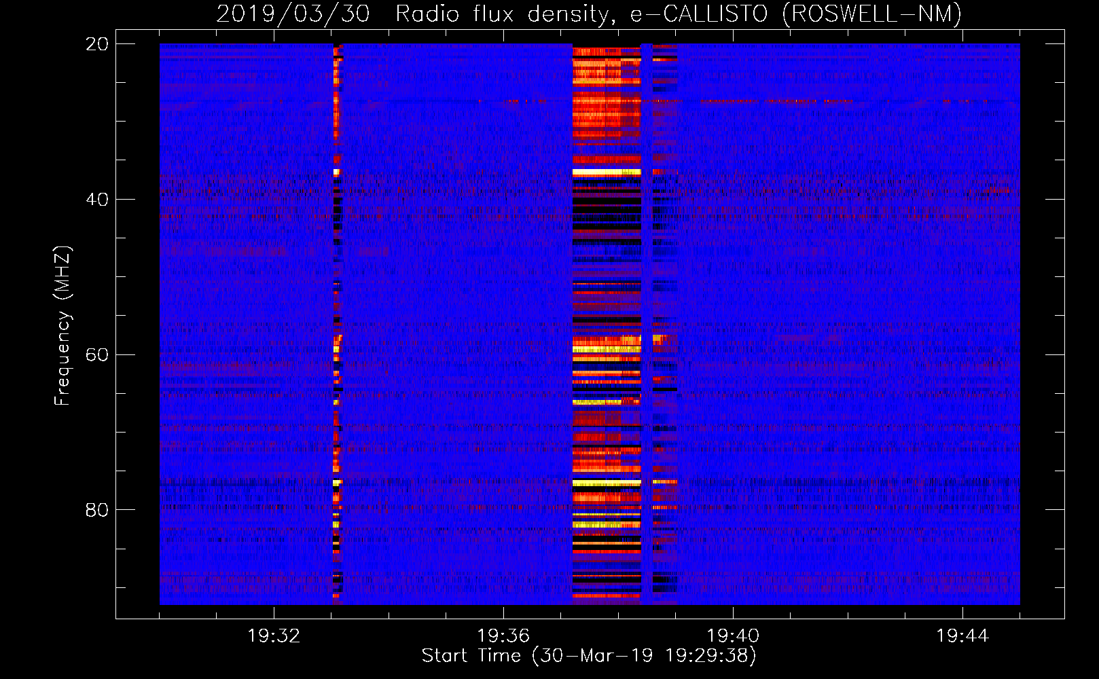This screenshot has height=679, width=1099.
Task: Click the 80 frequency tick label
Action: (x=97, y=510)
